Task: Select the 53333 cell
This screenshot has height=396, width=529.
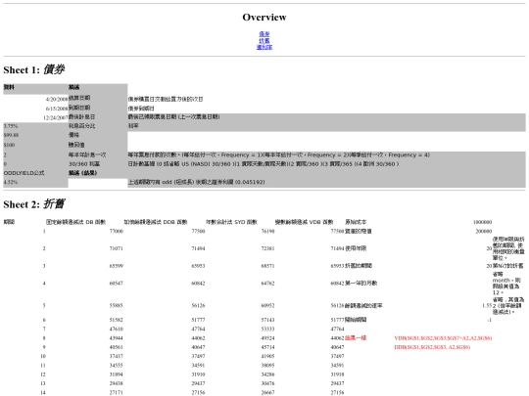Action: point(267,329)
